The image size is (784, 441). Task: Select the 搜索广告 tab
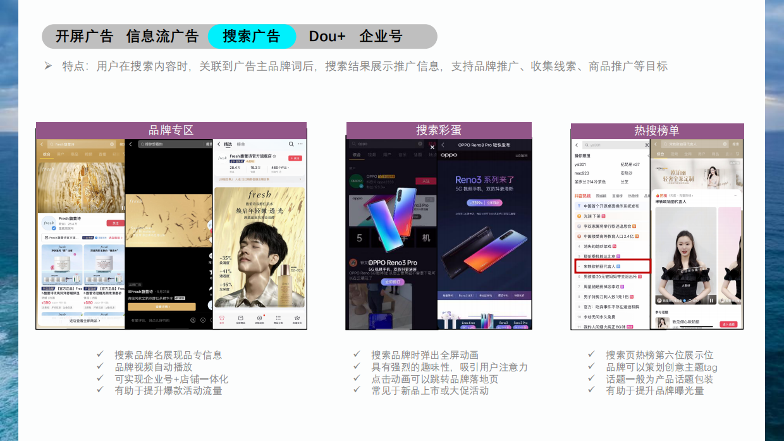pyautogui.click(x=252, y=37)
